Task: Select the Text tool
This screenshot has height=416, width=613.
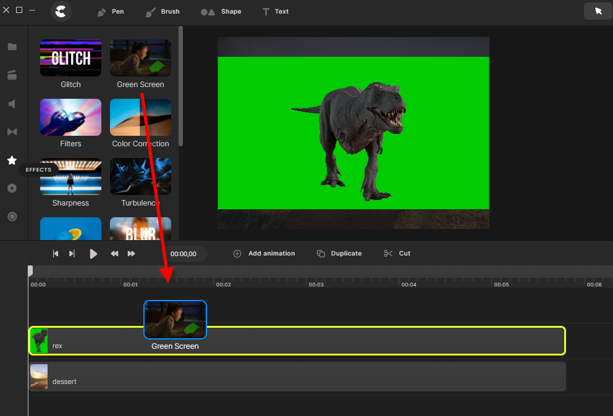Action: [x=276, y=12]
